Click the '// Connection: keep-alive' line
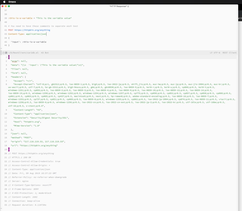Viewport: 242px width, 211px height. (x=24, y=201)
